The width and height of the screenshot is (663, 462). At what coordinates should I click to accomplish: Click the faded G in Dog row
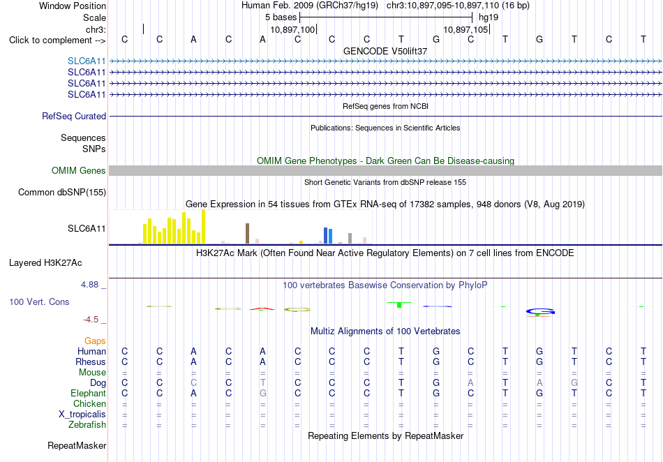[574, 383]
